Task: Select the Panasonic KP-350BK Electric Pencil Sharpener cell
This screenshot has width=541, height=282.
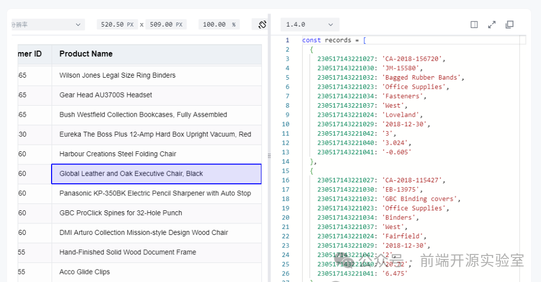Action: coord(157,194)
